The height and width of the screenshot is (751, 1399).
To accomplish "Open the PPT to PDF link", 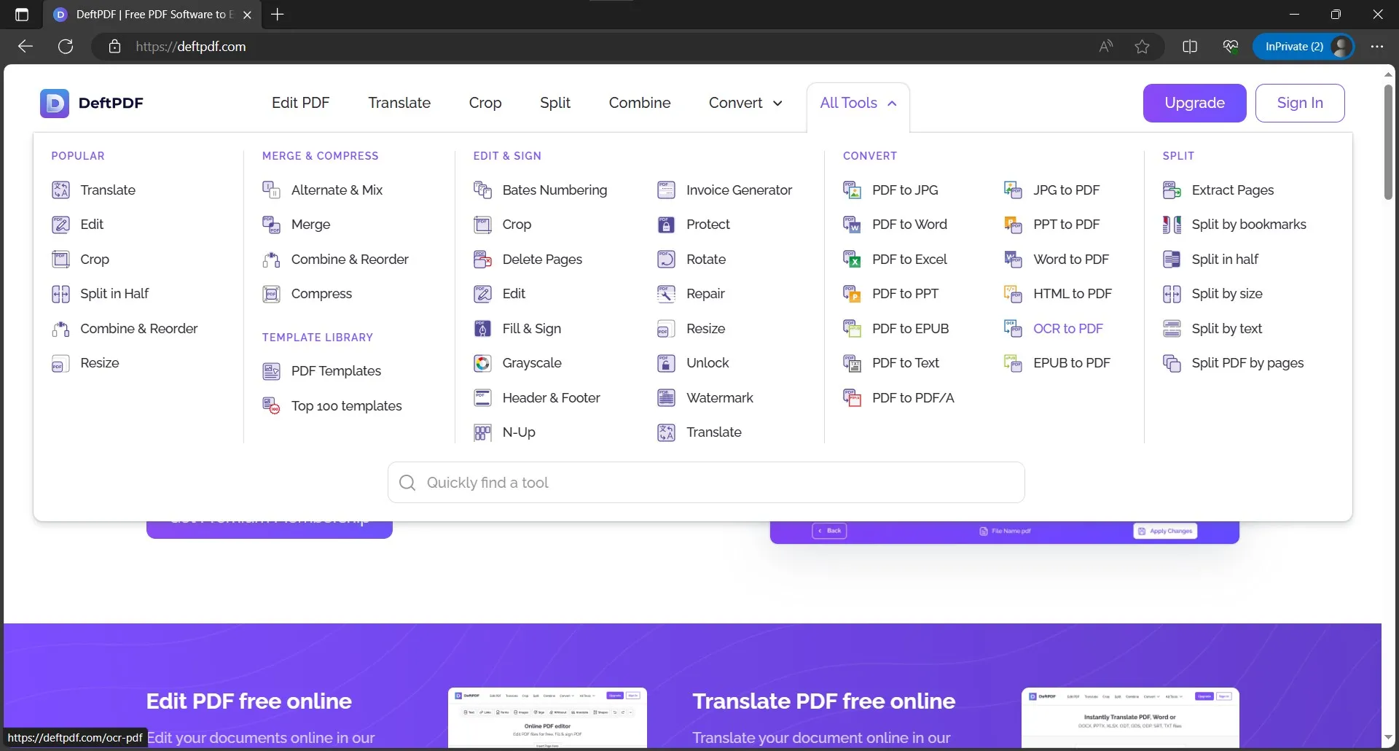I will 1067,225.
